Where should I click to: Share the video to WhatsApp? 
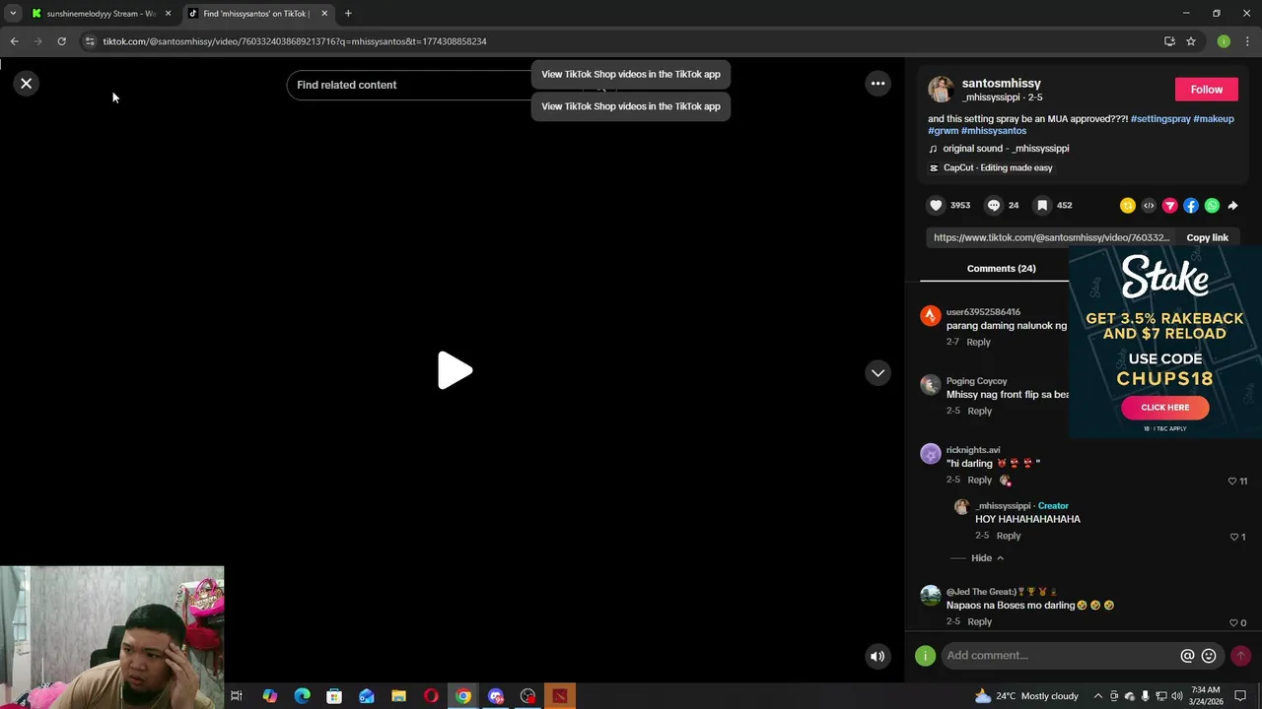coord(1212,206)
